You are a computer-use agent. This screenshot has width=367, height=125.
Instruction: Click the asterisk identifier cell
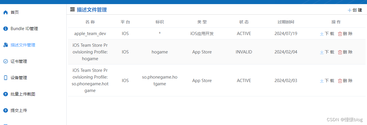tap(160, 34)
